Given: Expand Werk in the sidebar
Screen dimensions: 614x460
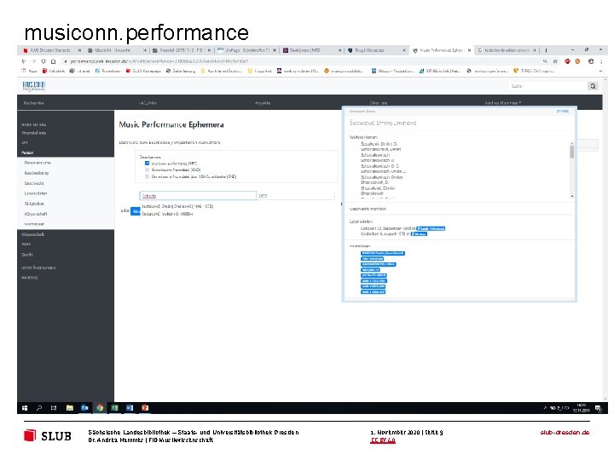Looking at the screenshot, I should pyautogui.click(x=26, y=244).
